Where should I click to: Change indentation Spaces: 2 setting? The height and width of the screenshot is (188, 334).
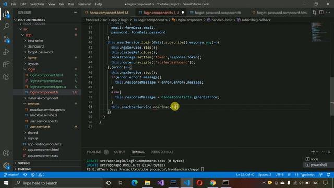click(265, 174)
